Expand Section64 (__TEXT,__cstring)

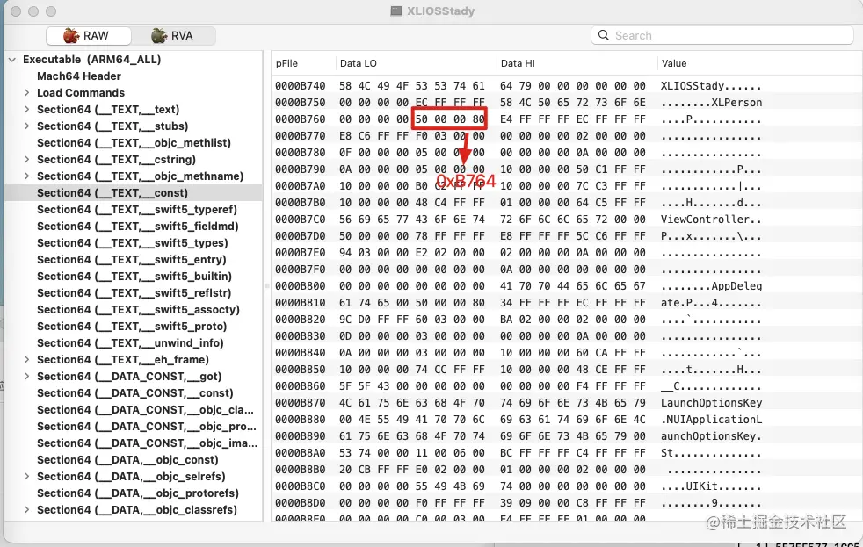click(x=26, y=160)
